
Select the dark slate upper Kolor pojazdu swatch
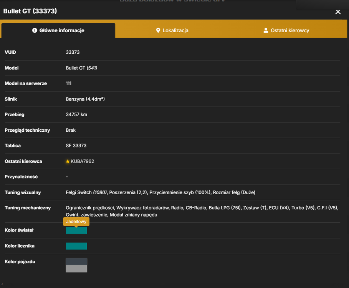76,262
